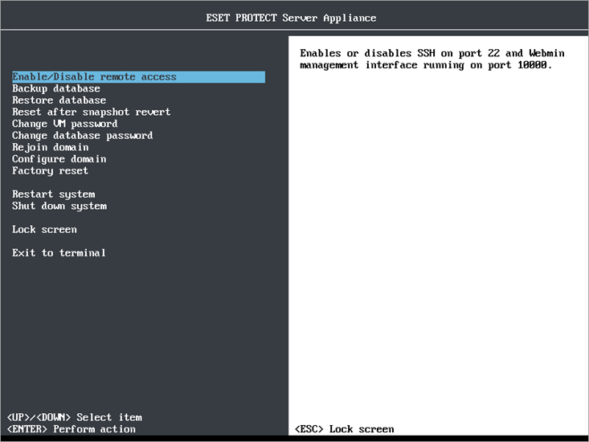The image size is (589, 442).
Task: Choose Shut down system
Action: (x=59, y=207)
